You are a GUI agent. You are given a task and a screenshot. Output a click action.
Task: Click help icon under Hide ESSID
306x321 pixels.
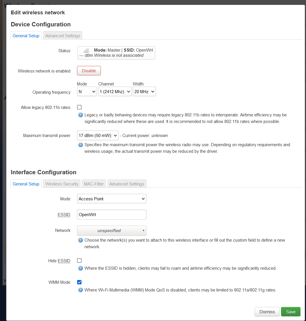81,268
